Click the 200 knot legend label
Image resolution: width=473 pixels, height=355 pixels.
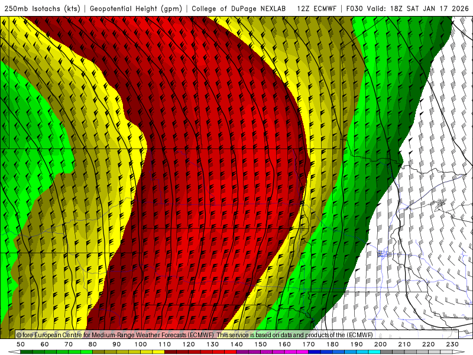pos(380,344)
